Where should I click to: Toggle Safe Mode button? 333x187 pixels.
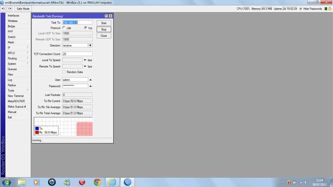pos(23,9)
